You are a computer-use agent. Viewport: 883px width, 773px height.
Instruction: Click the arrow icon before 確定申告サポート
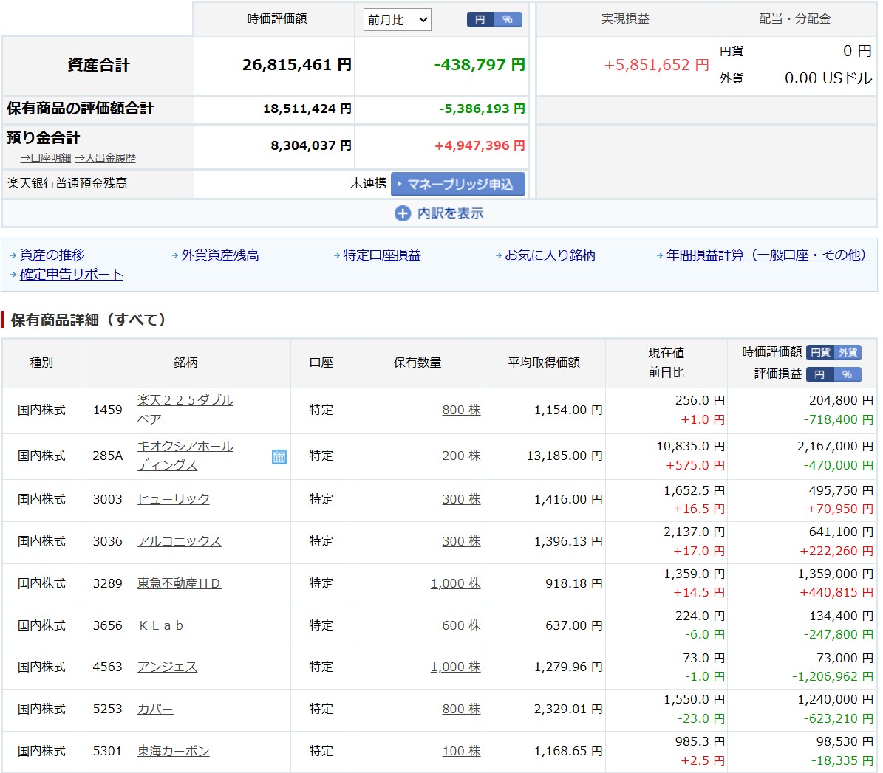[x=13, y=275]
